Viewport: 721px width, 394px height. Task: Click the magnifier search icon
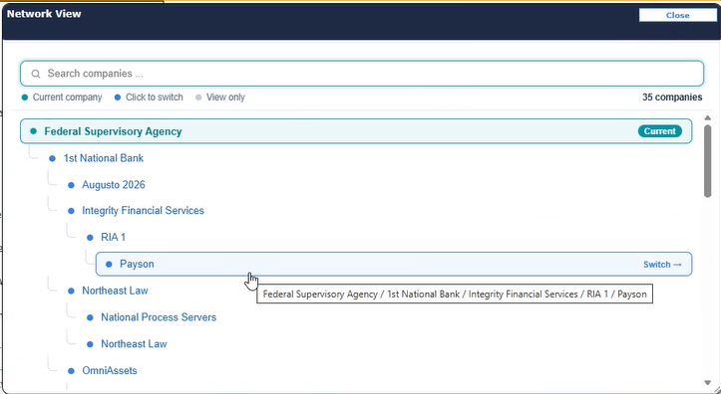click(36, 74)
